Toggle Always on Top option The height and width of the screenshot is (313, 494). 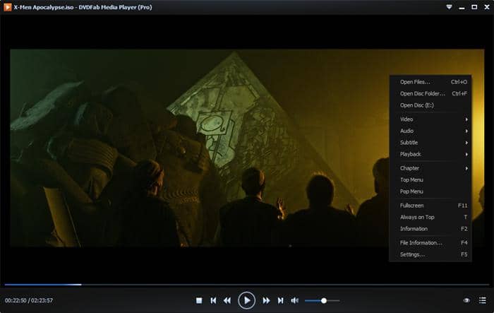[x=430, y=217]
